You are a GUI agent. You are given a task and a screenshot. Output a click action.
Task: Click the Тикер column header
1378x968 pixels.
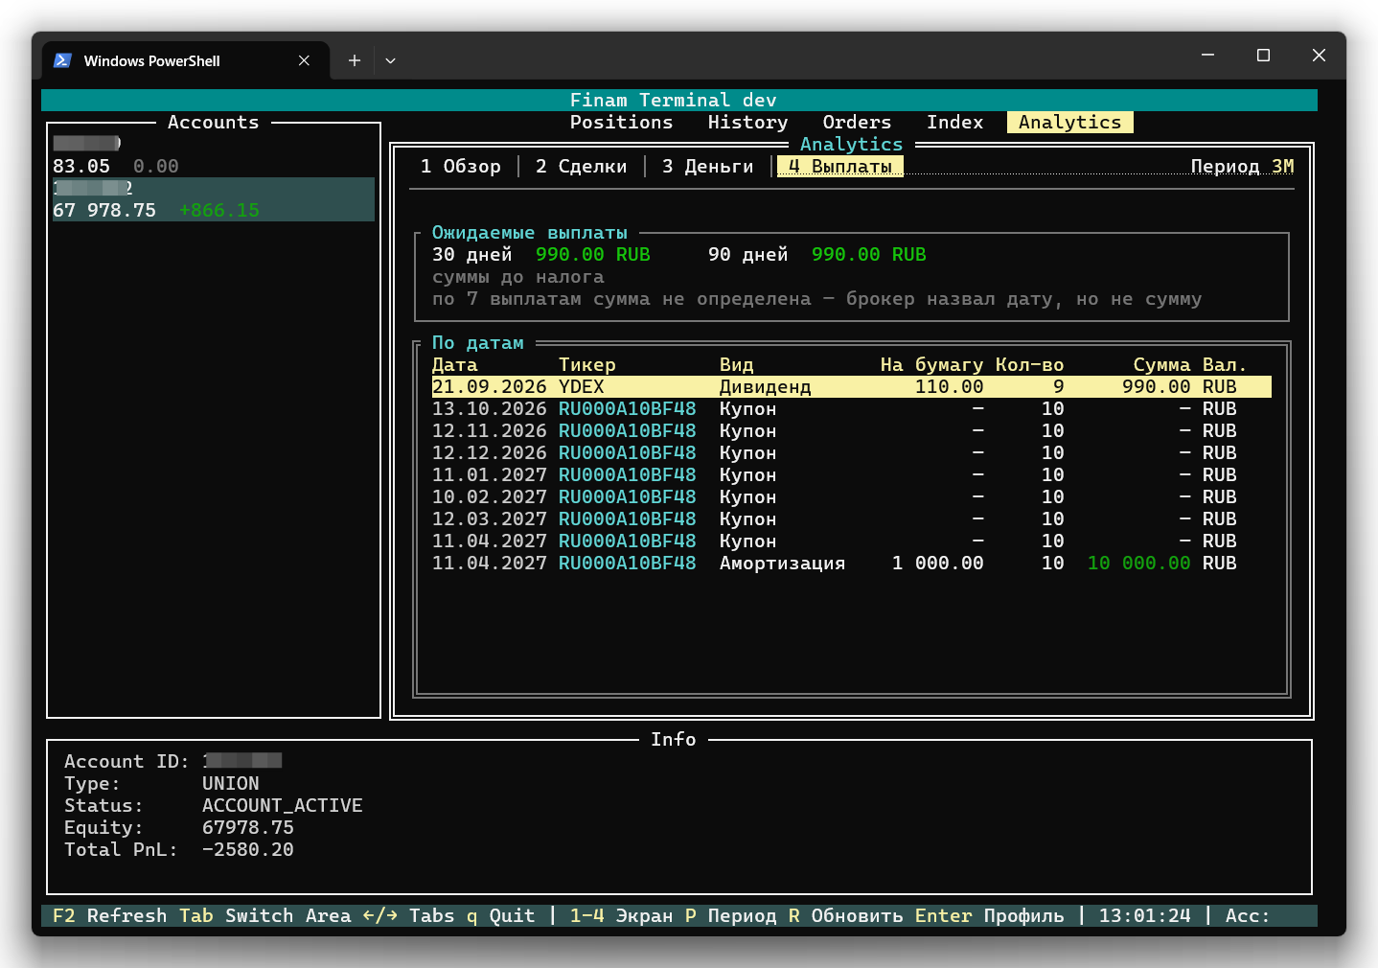586,365
